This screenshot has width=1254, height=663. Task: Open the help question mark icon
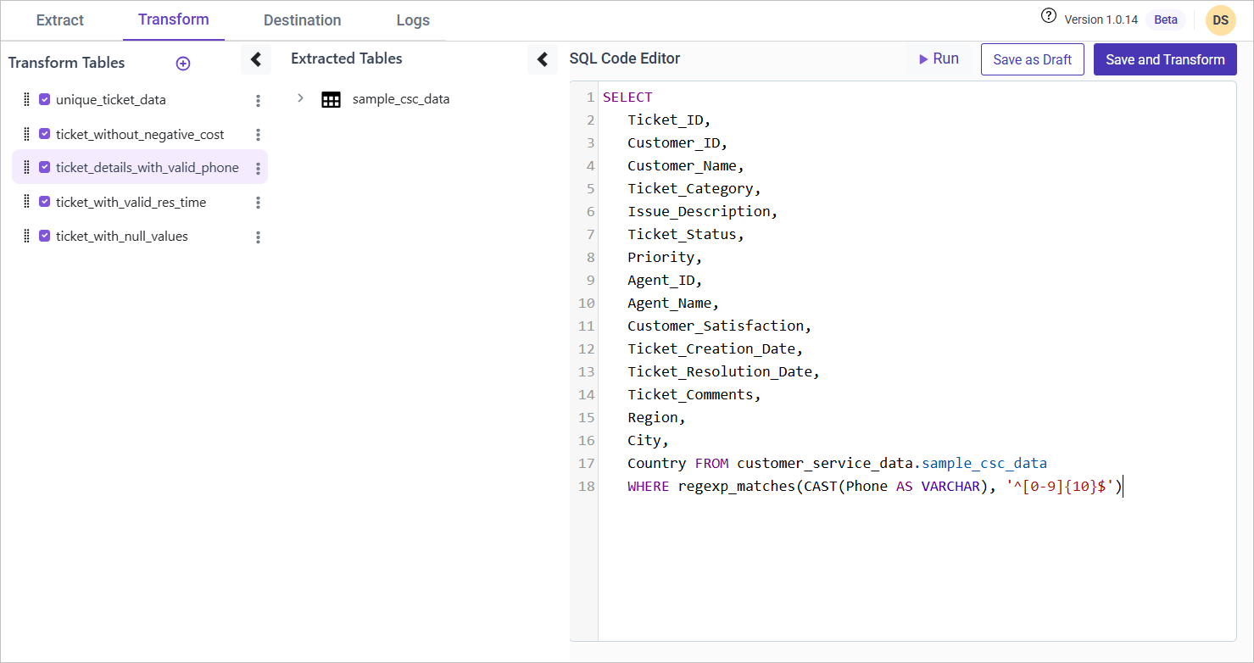(x=1049, y=16)
